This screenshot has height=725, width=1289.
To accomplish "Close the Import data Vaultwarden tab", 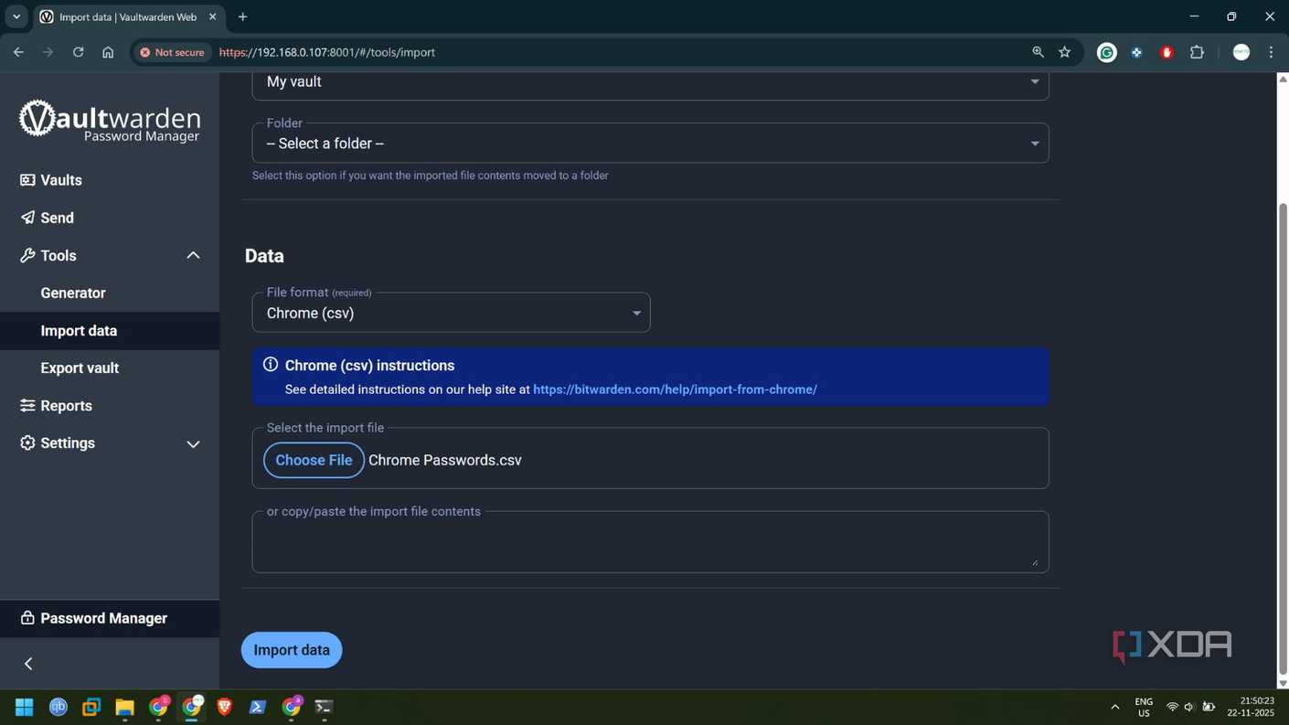I will tap(212, 16).
